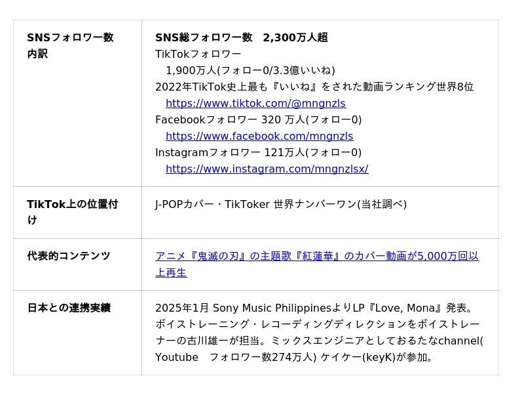Click the bold SNS総フォロワー数 heading
Image resolution: width=524 pixels, height=395 pixels.
point(204,37)
